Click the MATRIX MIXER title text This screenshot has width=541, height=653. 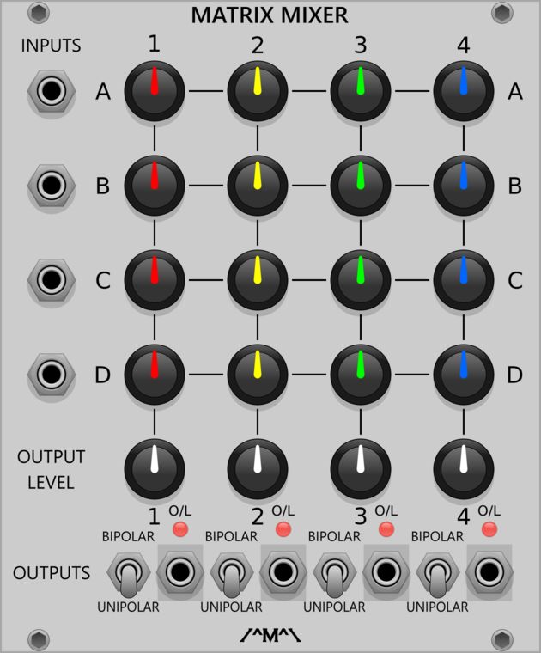click(x=270, y=15)
